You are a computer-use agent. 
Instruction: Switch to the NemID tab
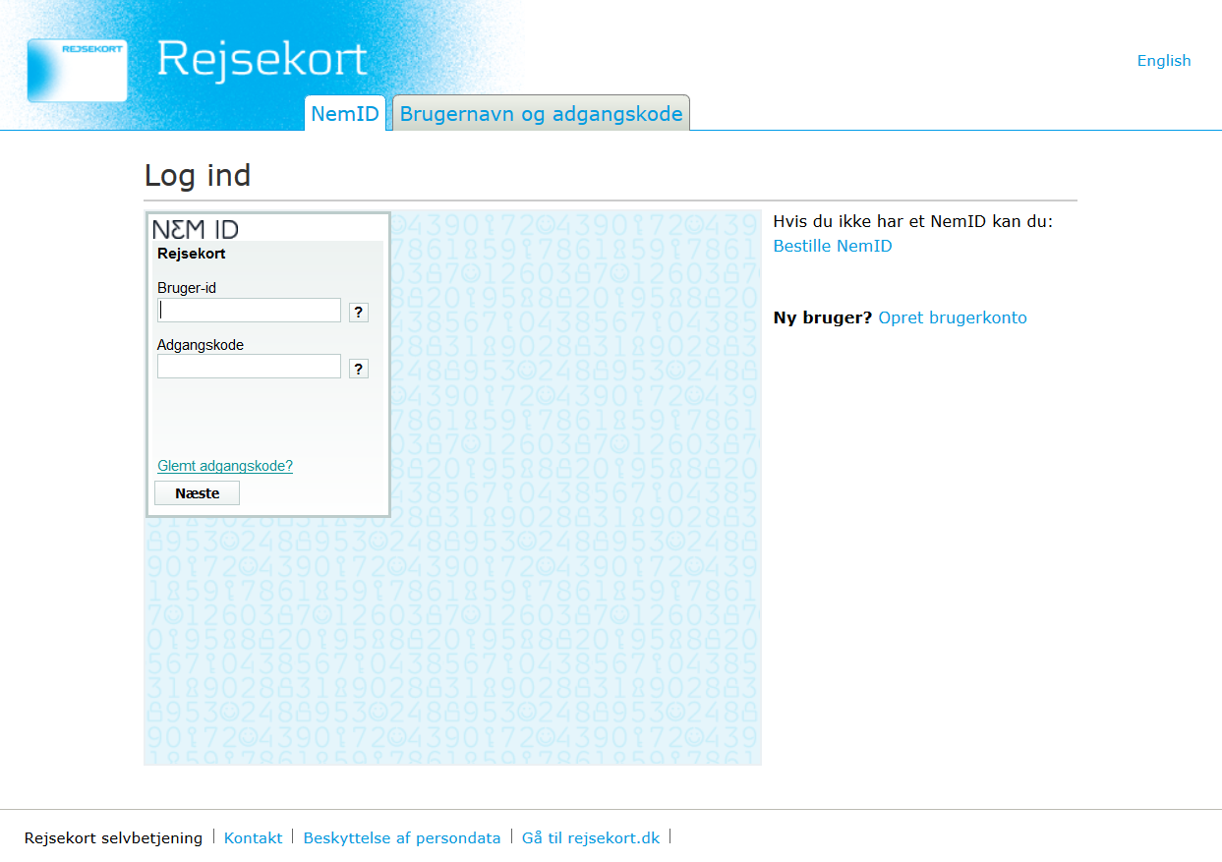pyautogui.click(x=345, y=114)
